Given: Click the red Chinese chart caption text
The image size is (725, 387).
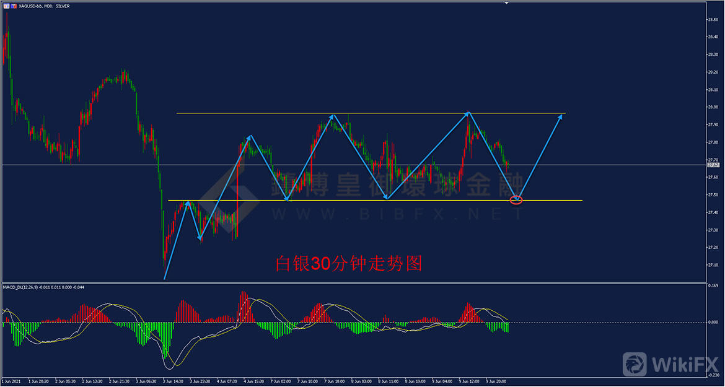Looking at the screenshot, I should tap(349, 264).
